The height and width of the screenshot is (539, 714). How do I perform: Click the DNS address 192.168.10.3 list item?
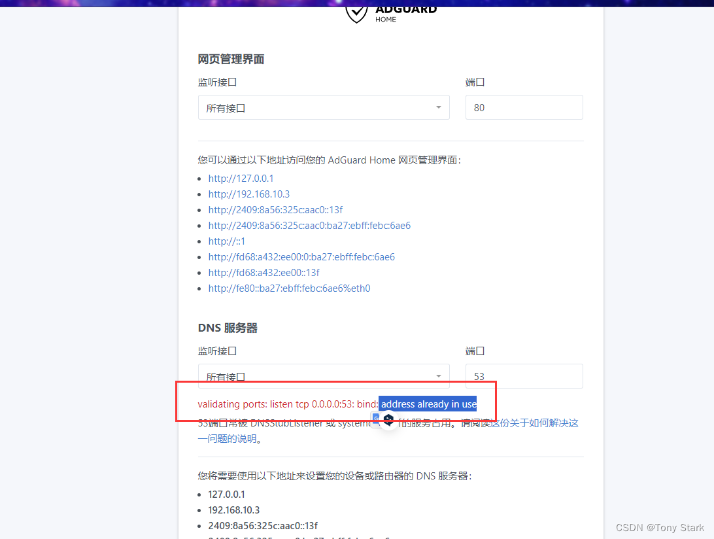pyautogui.click(x=234, y=510)
